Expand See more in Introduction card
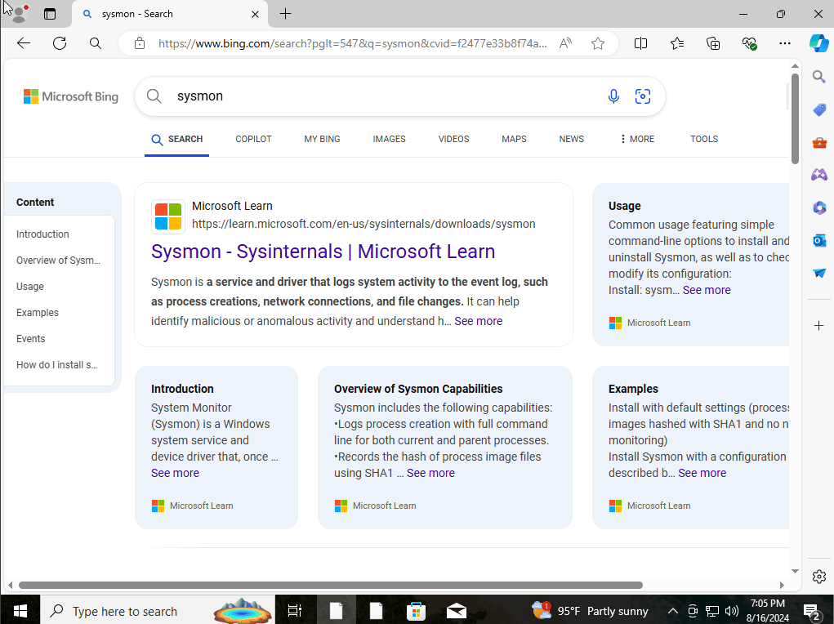Image resolution: width=834 pixels, height=624 pixels. click(175, 473)
